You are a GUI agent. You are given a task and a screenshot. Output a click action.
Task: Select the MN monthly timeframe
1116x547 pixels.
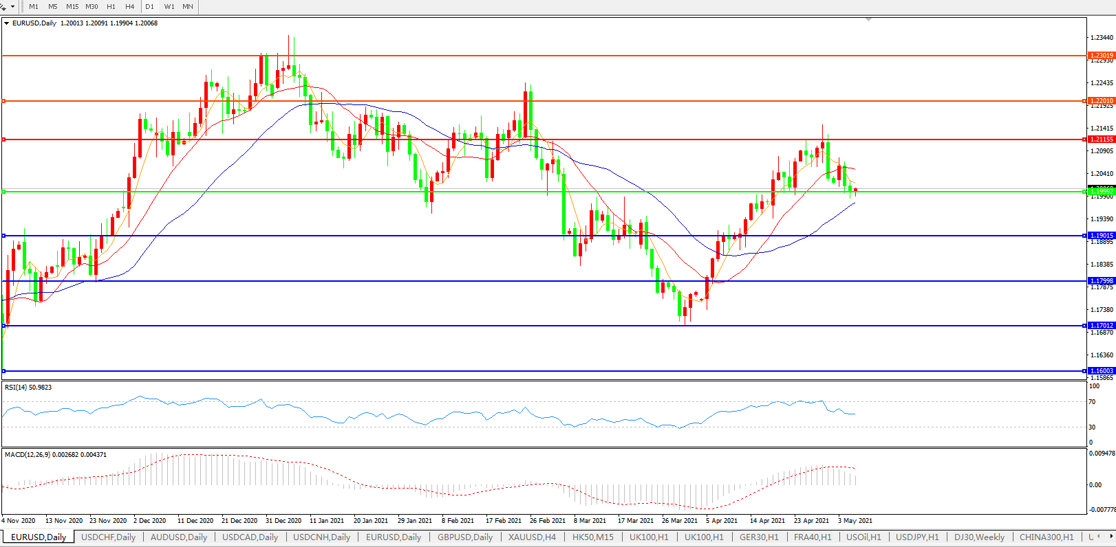click(188, 6)
